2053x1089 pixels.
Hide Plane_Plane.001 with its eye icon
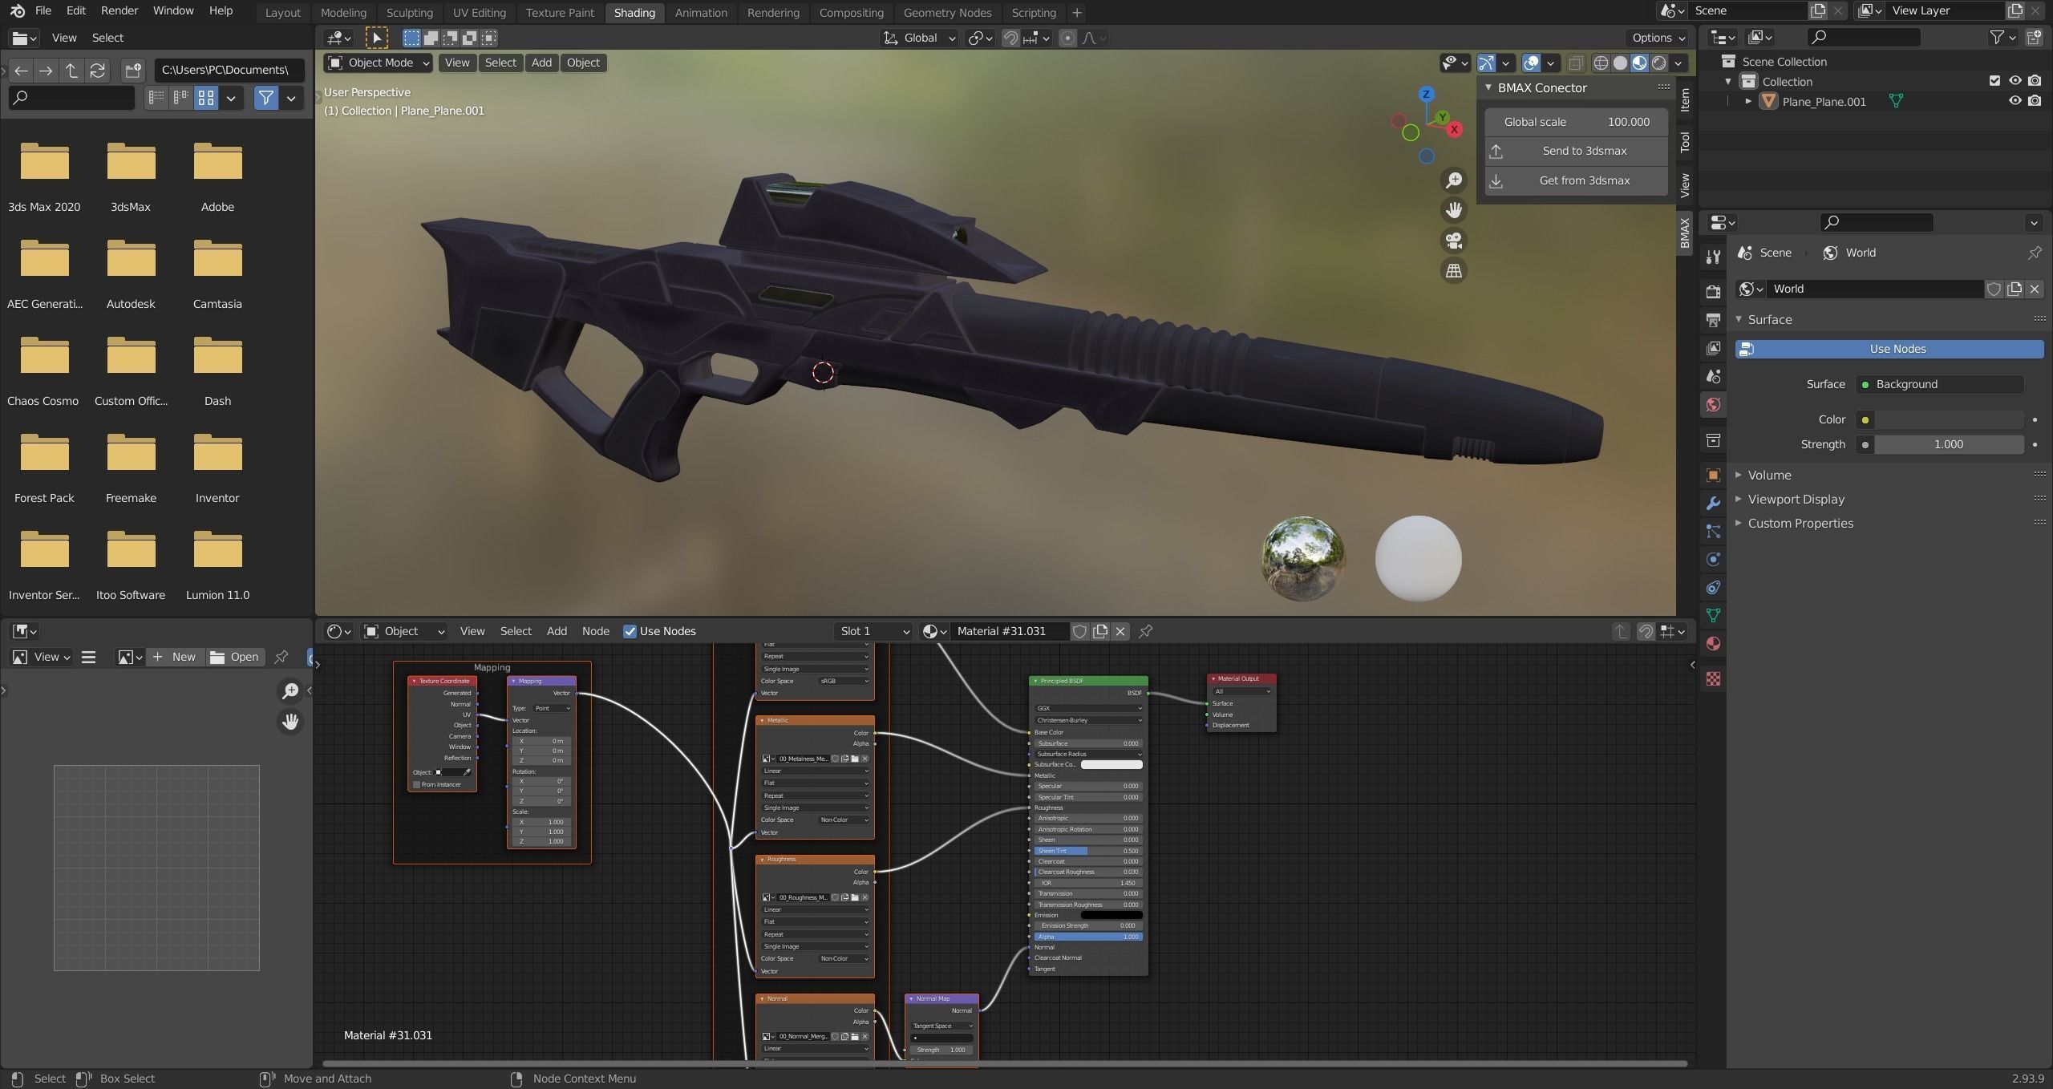tap(2015, 101)
